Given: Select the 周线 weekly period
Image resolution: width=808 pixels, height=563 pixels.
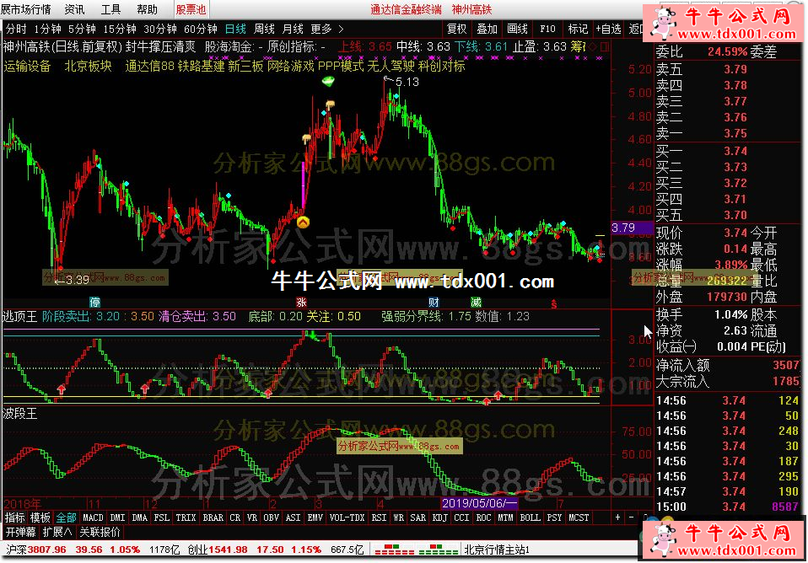Looking at the screenshot, I should click(x=264, y=29).
